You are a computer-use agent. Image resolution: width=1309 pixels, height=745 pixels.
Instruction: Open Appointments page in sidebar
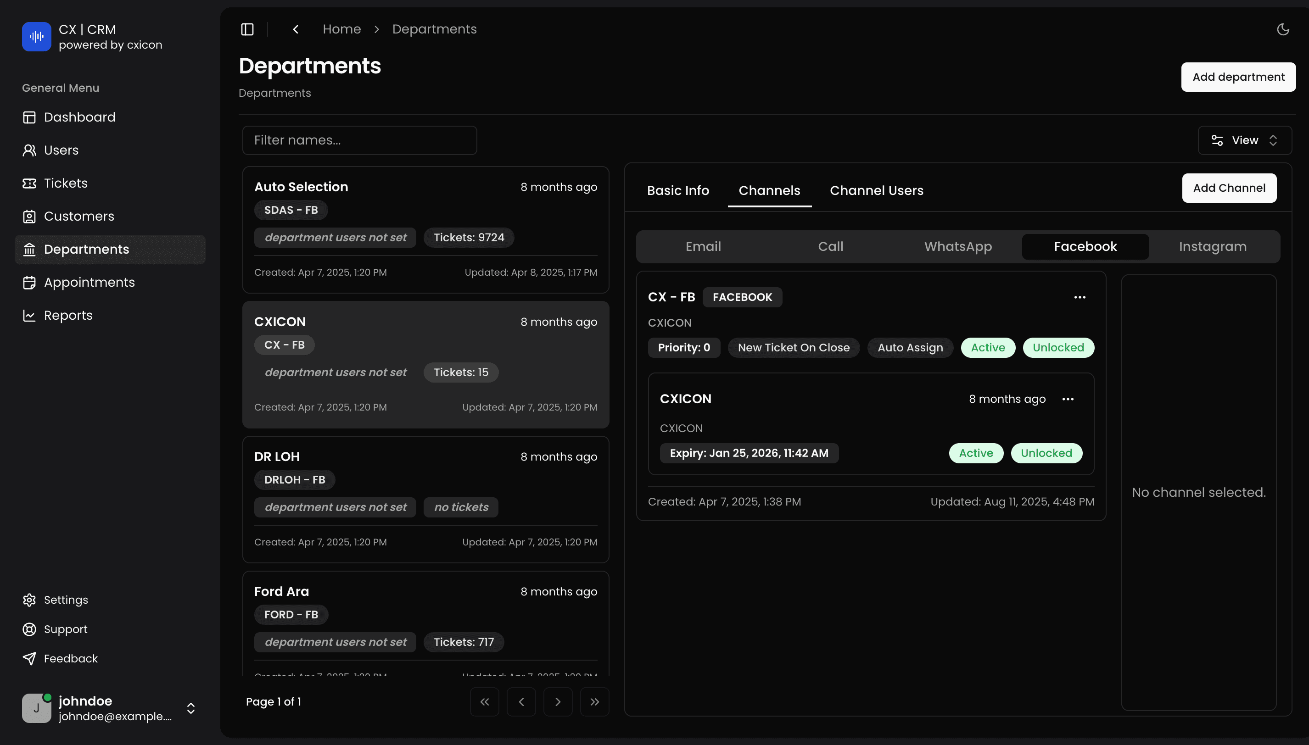click(x=110, y=283)
